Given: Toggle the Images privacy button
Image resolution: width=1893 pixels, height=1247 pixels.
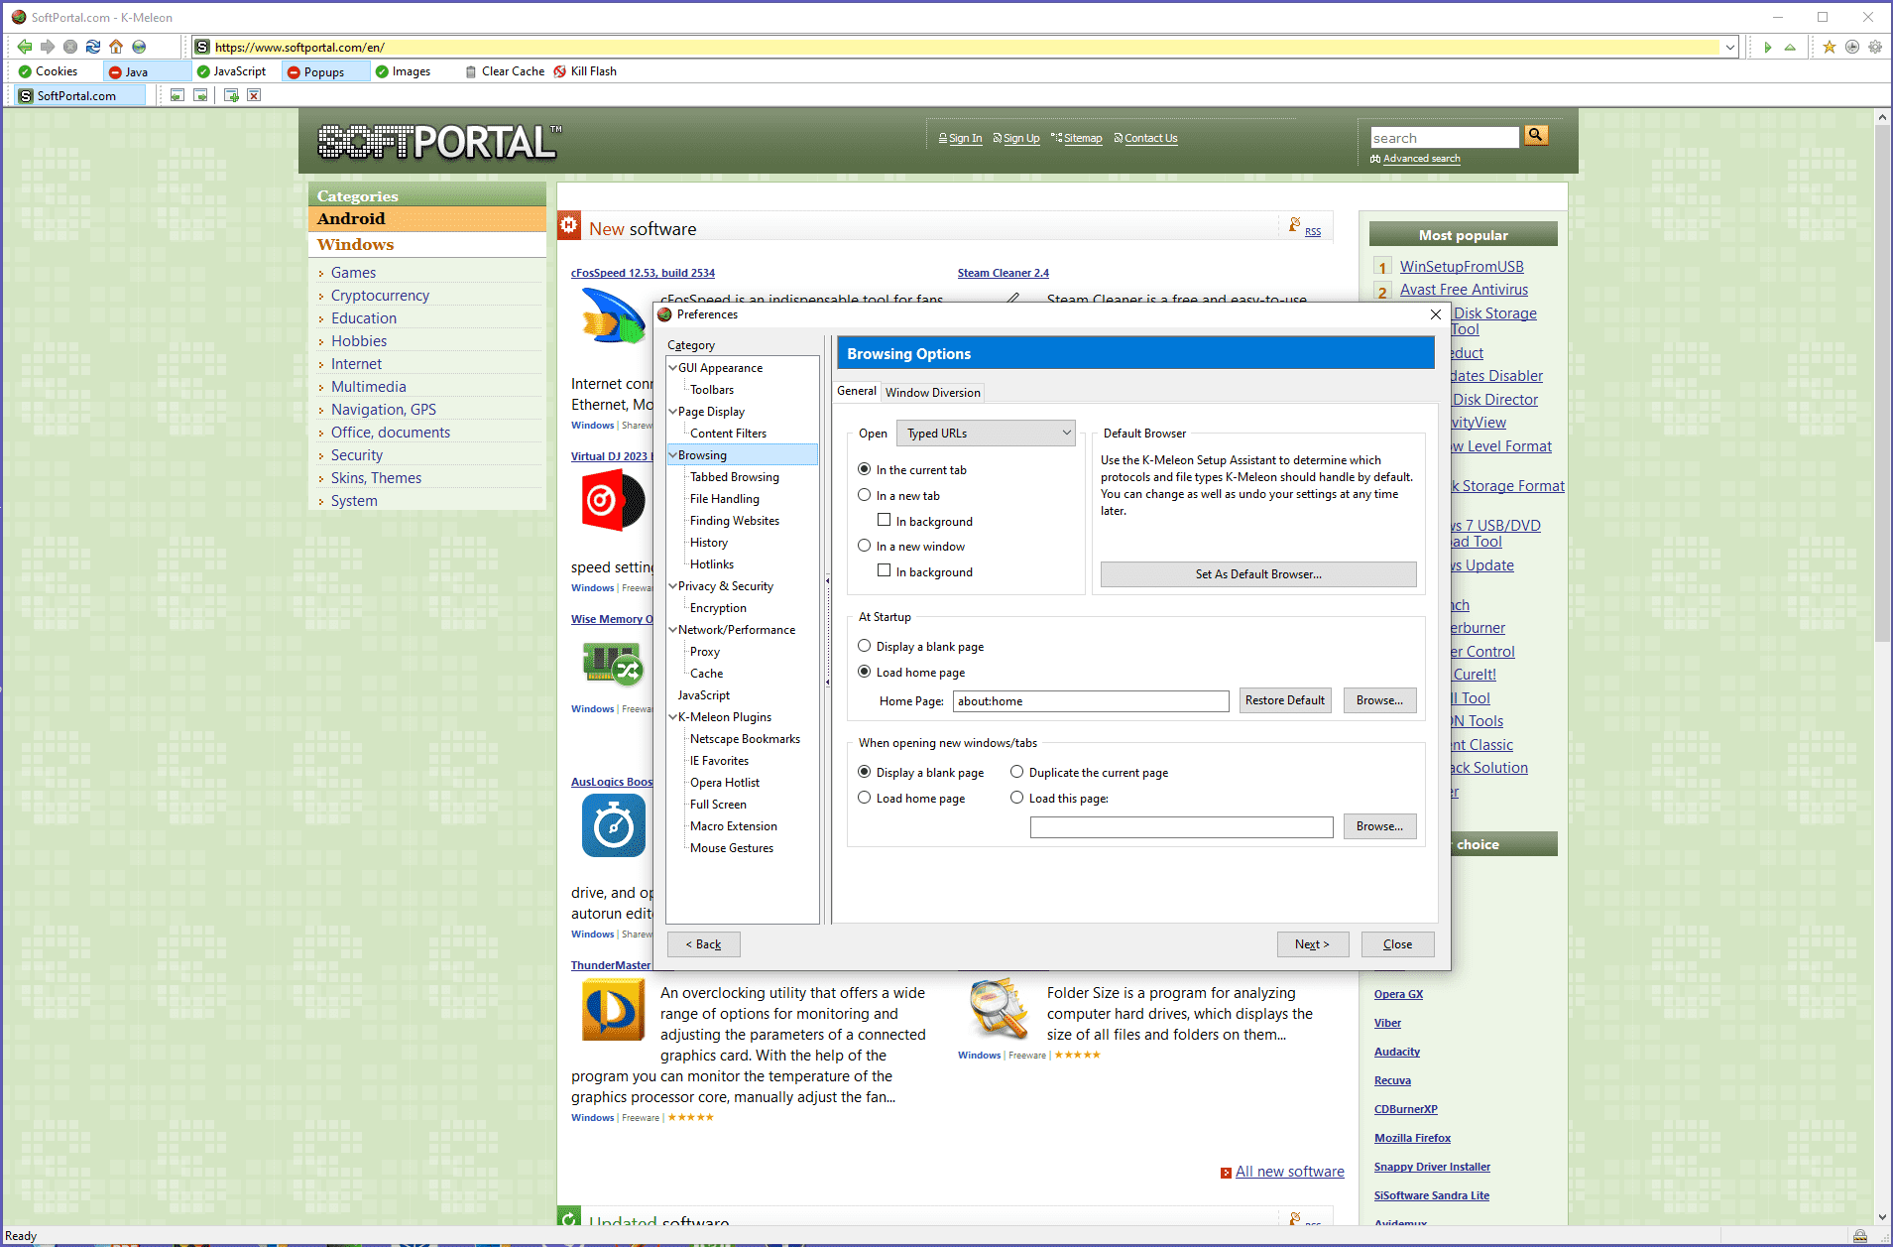Looking at the screenshot, I should [x=403, y=71].
